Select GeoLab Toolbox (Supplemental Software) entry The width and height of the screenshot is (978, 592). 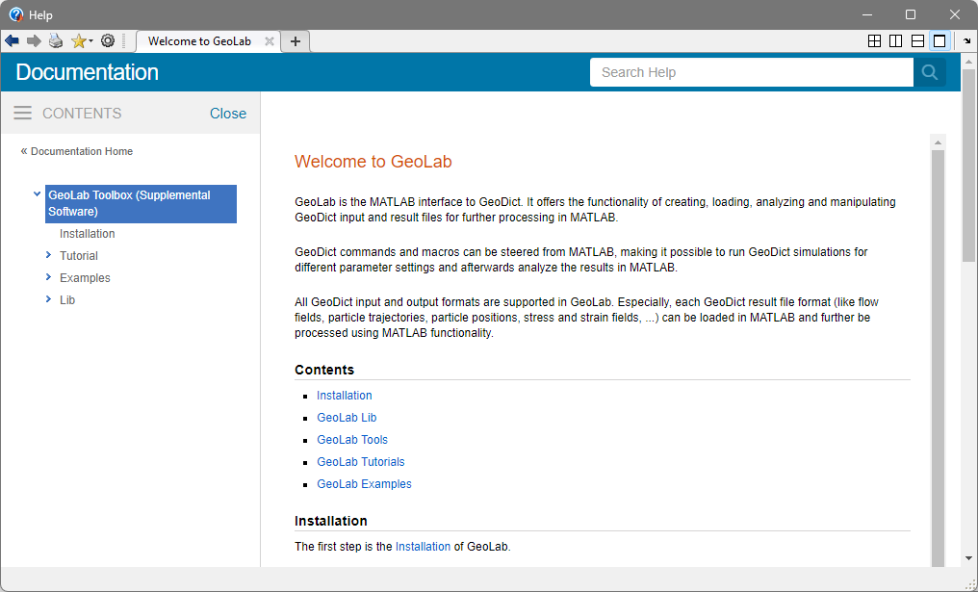pyautogui.click(x=141, y=203)
